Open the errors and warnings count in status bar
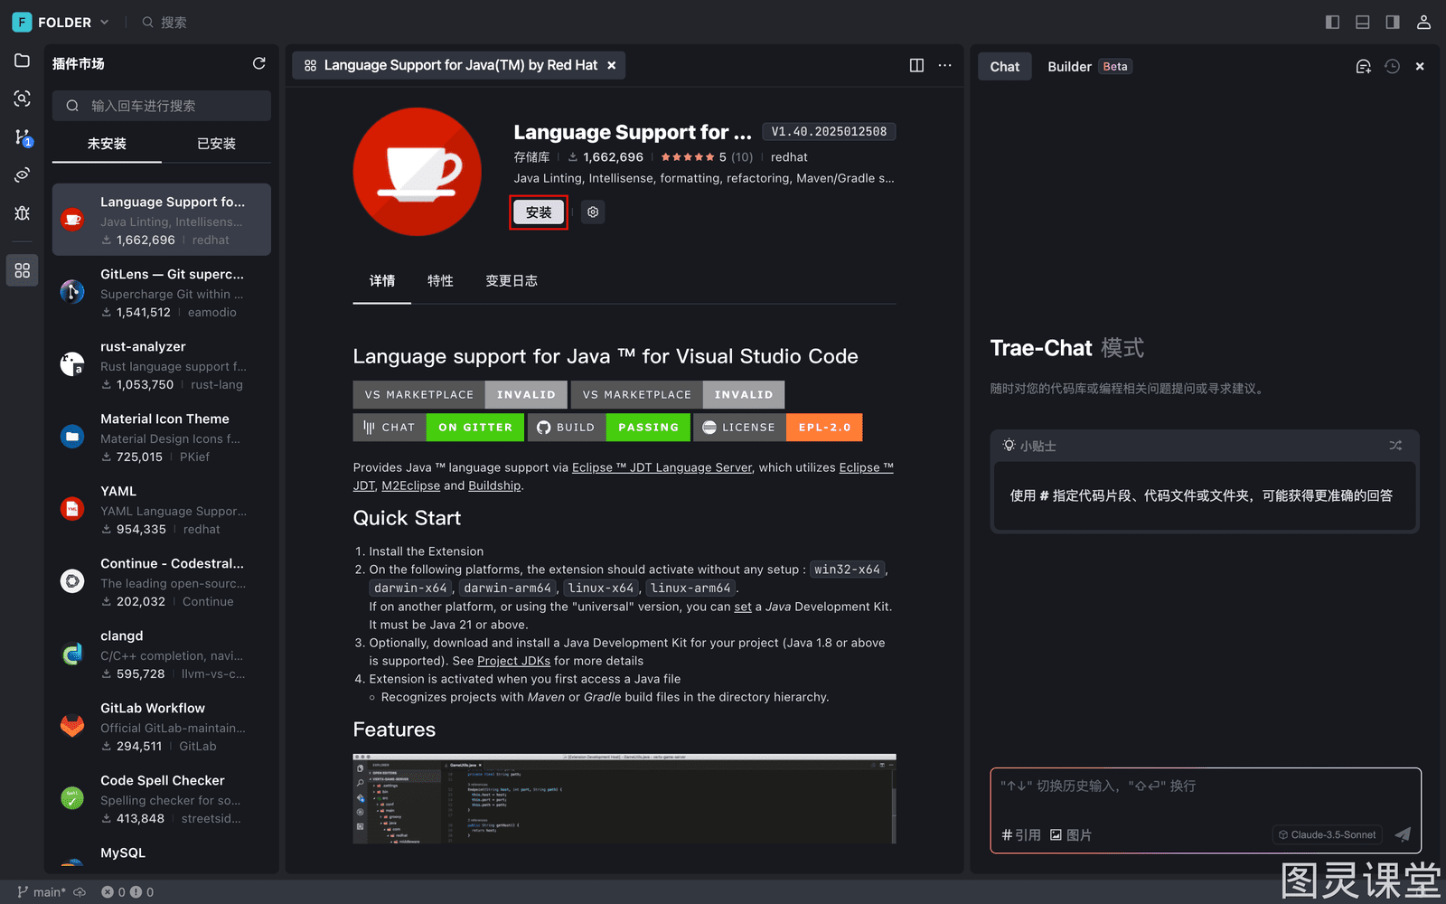 point(127,892)
